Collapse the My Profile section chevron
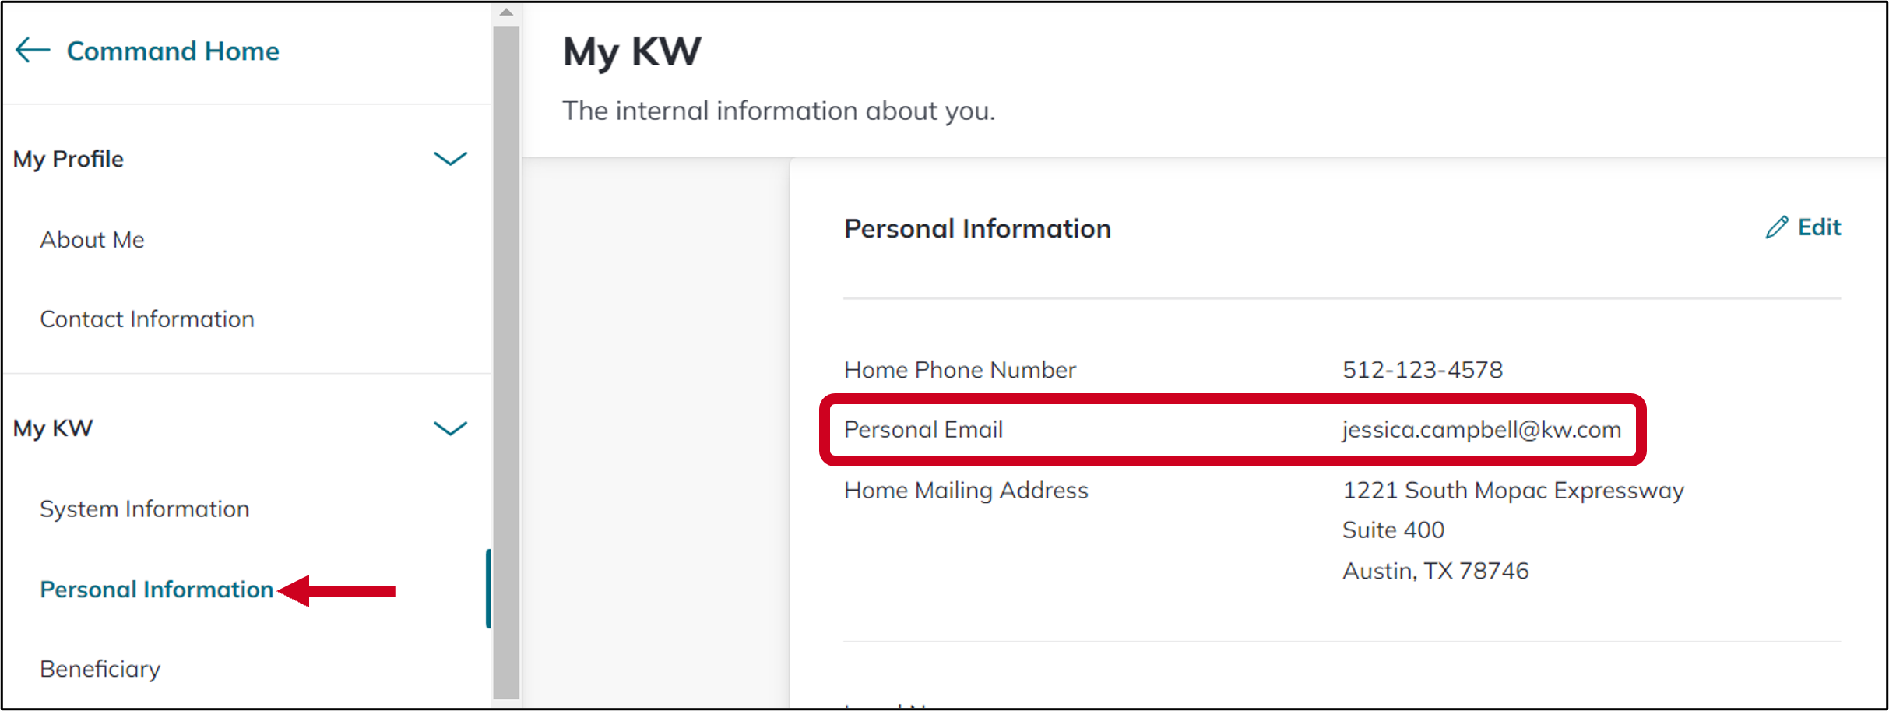This screenshot has width=1889, height=711. pos(450,160)
